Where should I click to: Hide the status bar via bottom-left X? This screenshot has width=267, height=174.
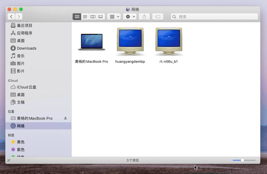(x=9, y=160)
